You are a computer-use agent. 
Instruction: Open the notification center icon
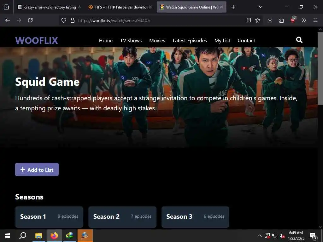tap(313, 236)
